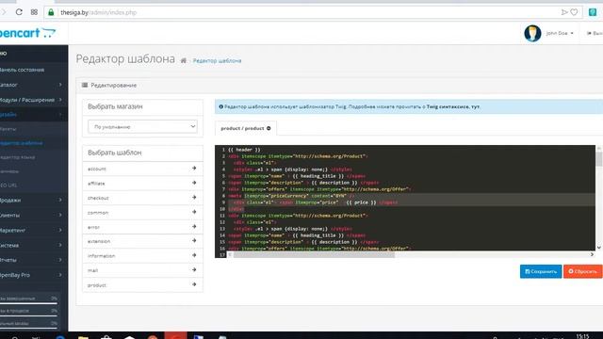The width and height of the screenshot is (603, 339).
Task: Expand the Модули / Расширения sidebar menu
Action: click(x=34, y=100)
